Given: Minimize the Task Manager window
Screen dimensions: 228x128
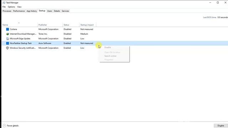Looking at the screenshot, I should (210, 2).
